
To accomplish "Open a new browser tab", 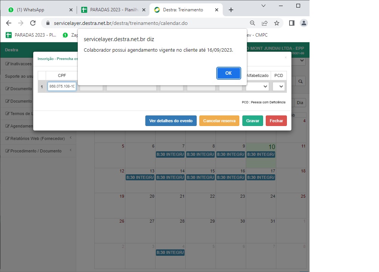I will pyautogui.click(x=231, y=10).
